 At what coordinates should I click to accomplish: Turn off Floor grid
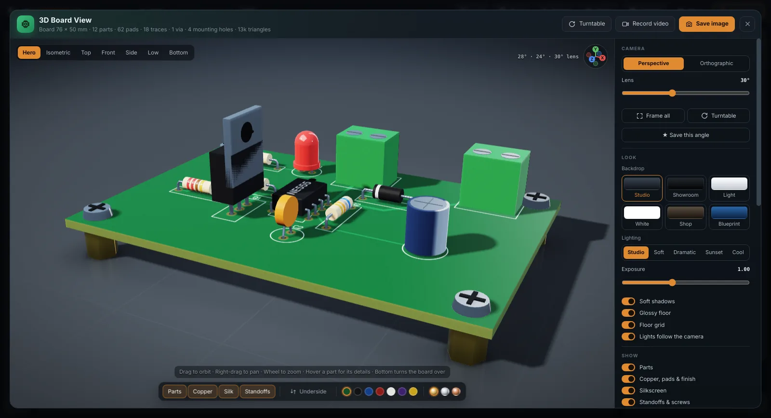628,325
